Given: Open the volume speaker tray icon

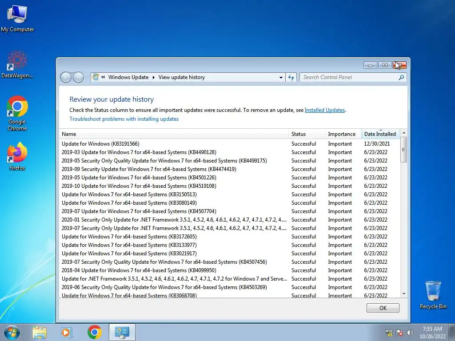Looking at the screenshot, I should click(410, 333).
